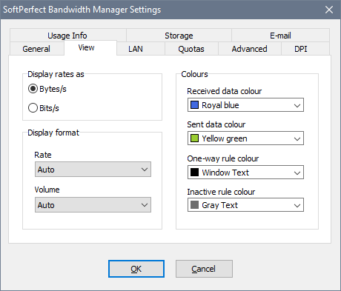Click the 'Display format' group label

(53, 133)
